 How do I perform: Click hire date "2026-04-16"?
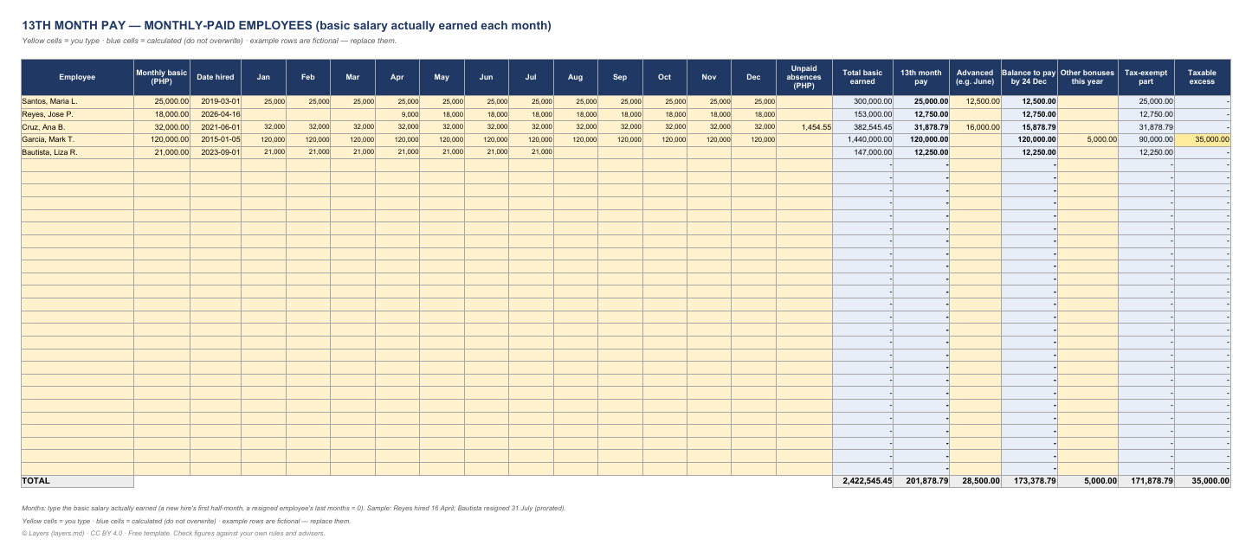point(216,114)
